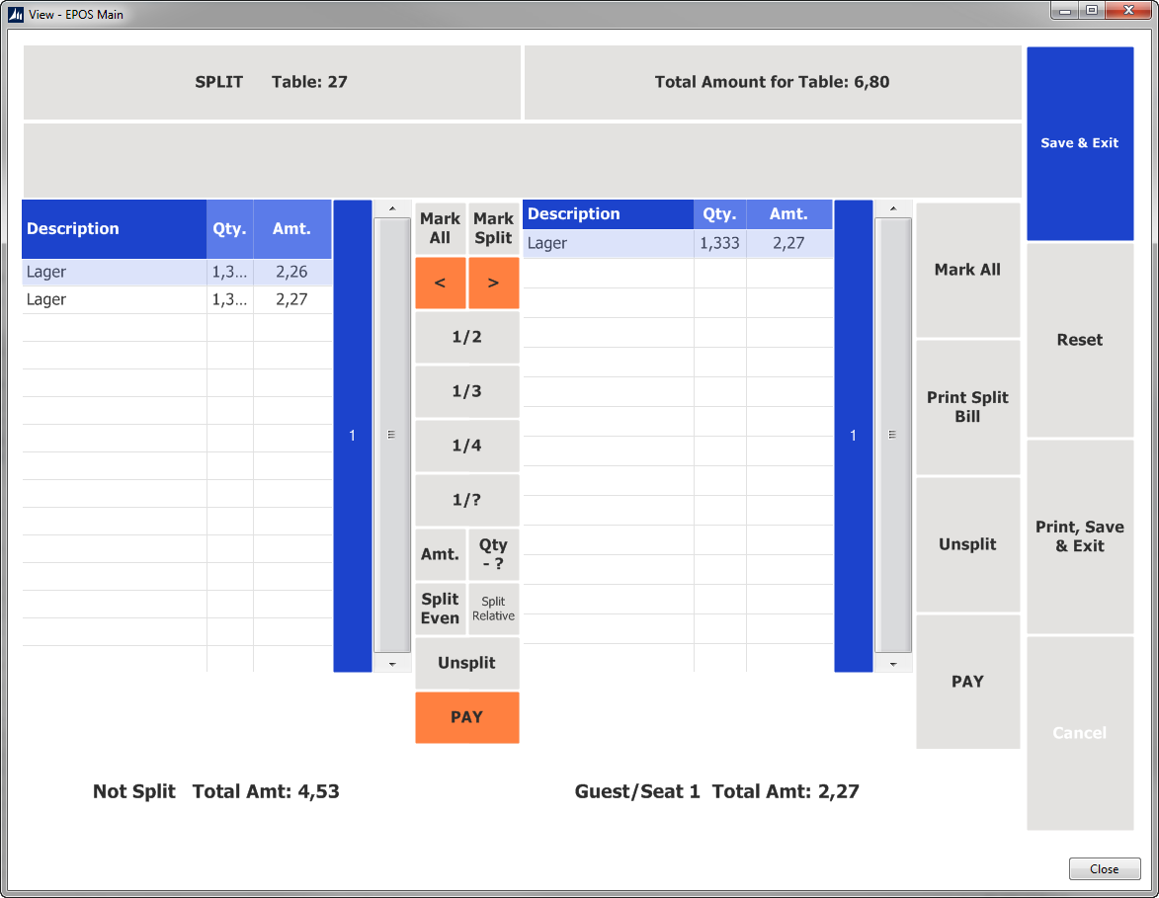Select the Lager row in guest list
Screen dimensions: 1159x898
pyautogui.click(x=678, y=243)
